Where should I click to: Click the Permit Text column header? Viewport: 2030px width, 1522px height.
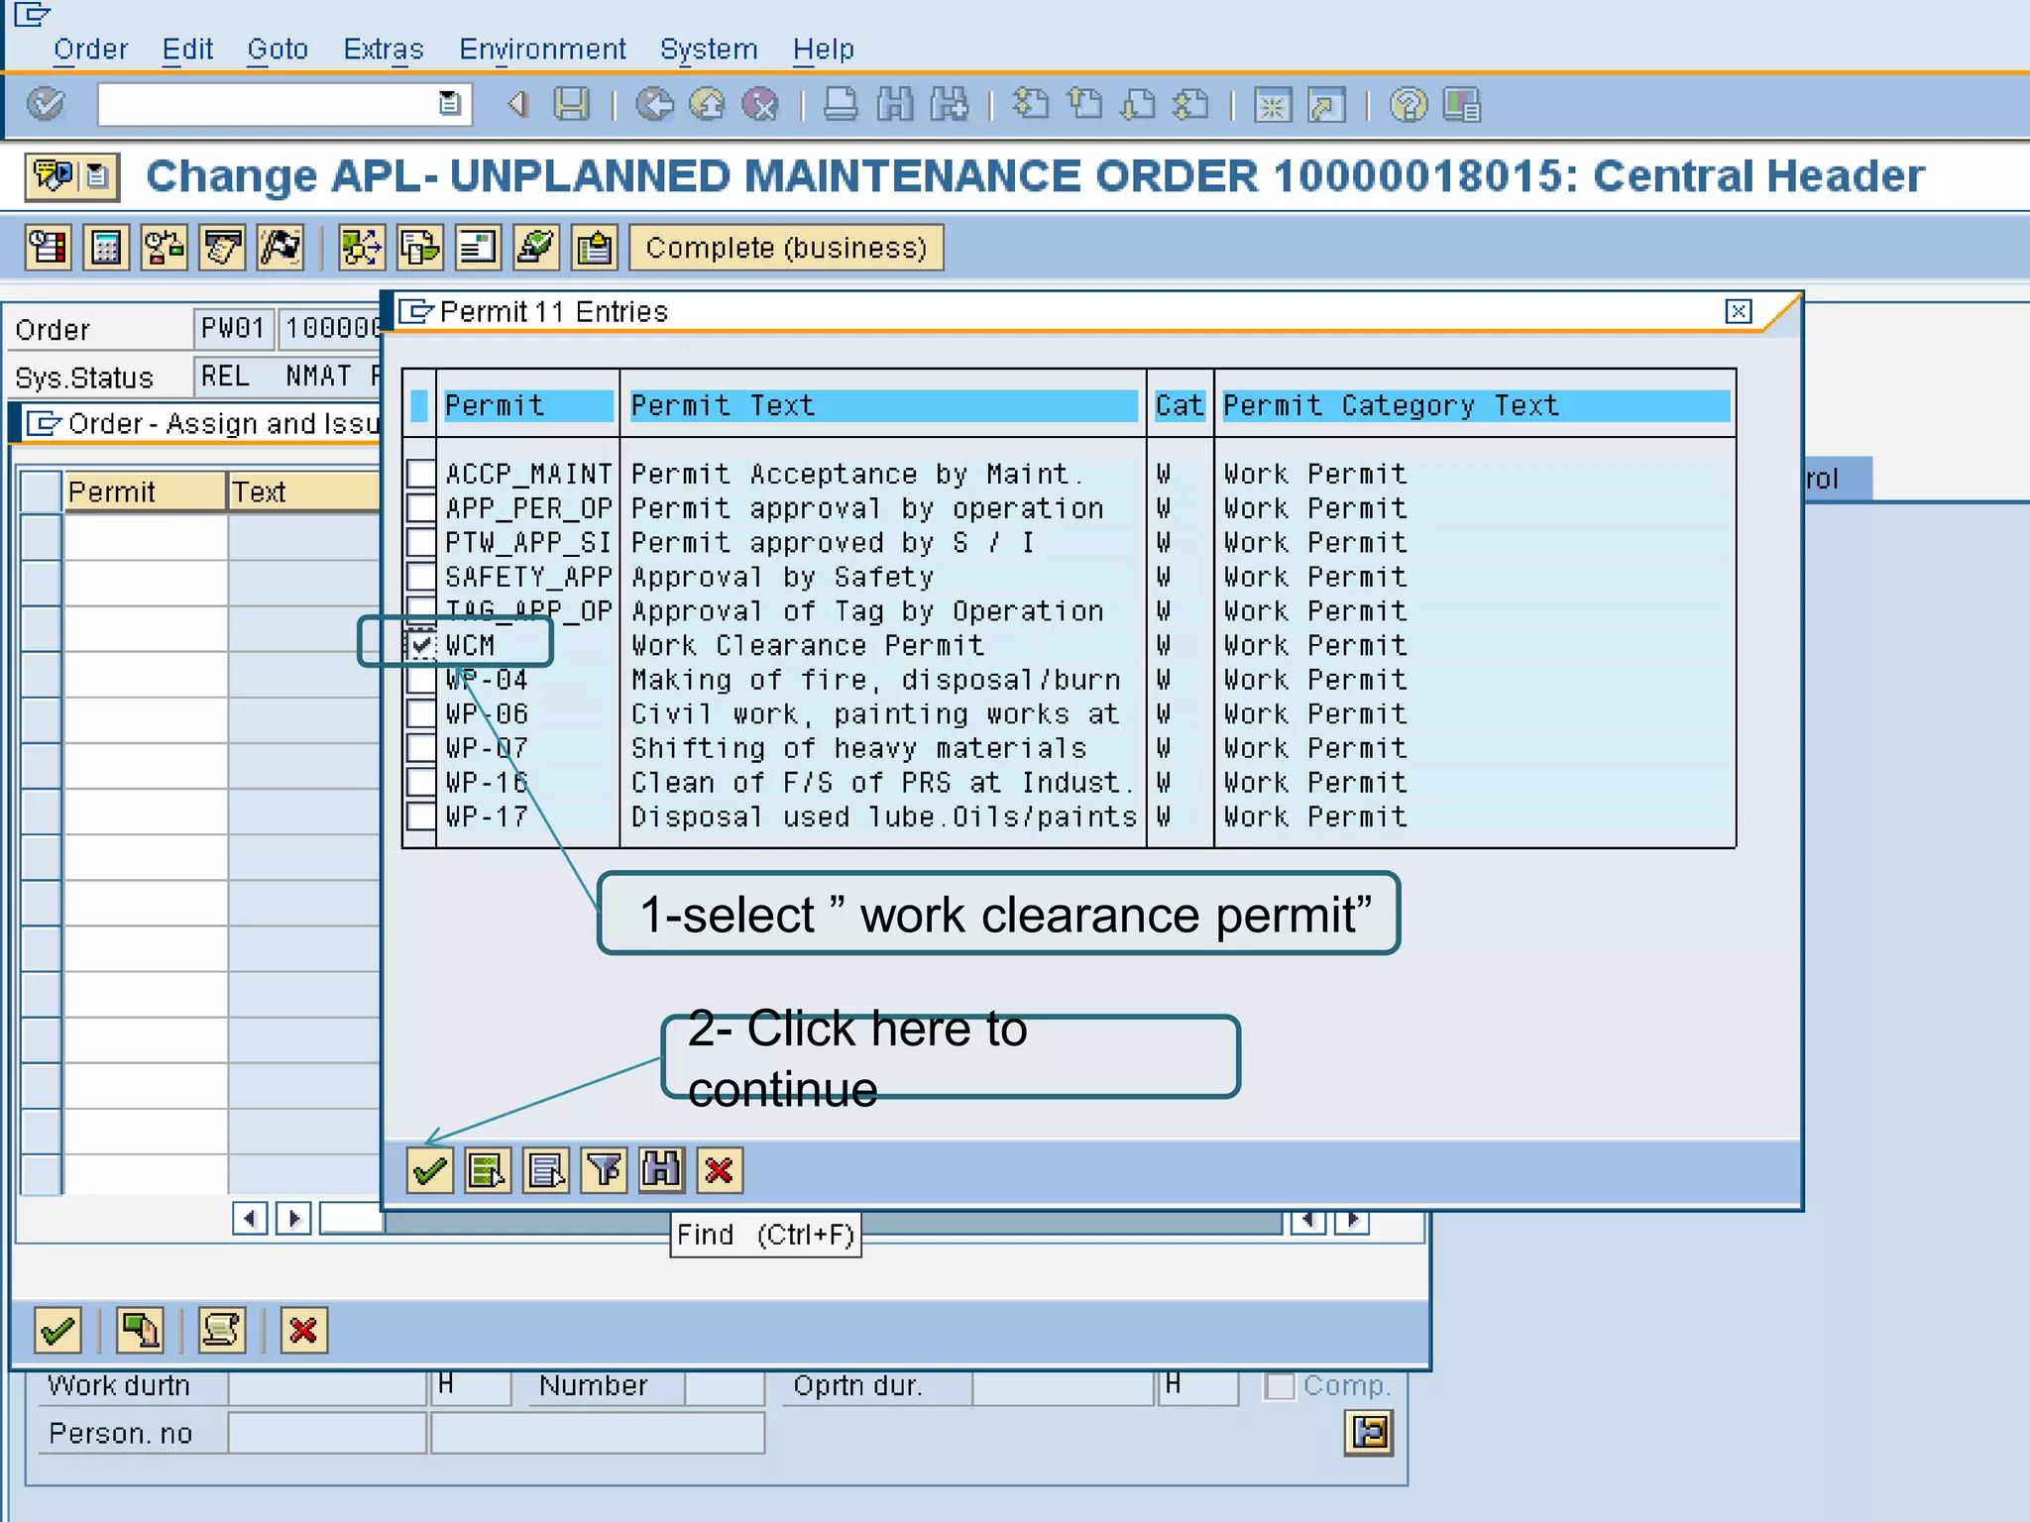coord(883,405)
